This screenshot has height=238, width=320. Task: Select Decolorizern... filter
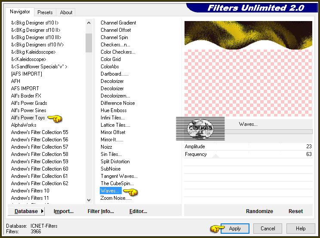(115, 95)
